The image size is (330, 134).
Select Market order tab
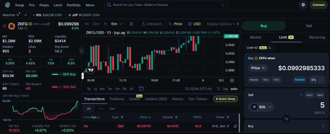[x=255, y=37]
